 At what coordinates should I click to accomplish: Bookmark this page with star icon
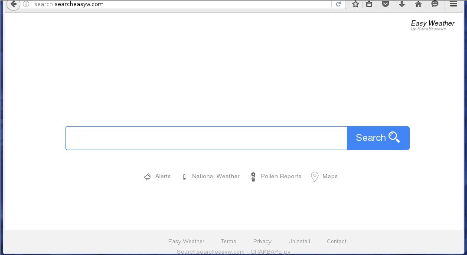click(356, 4)
